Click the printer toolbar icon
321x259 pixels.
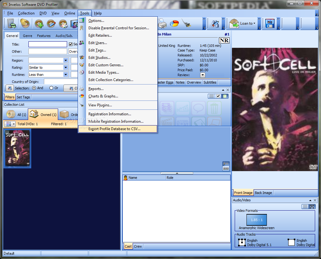click(163, 24)
